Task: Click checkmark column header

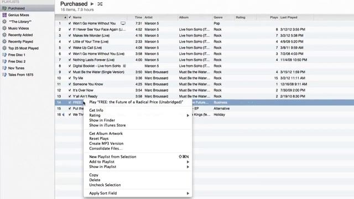Action: [70, 17]
